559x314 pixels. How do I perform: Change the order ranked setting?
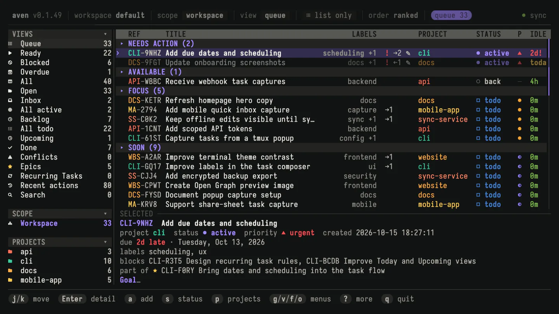pyautogui.click(x=393, y=16)
